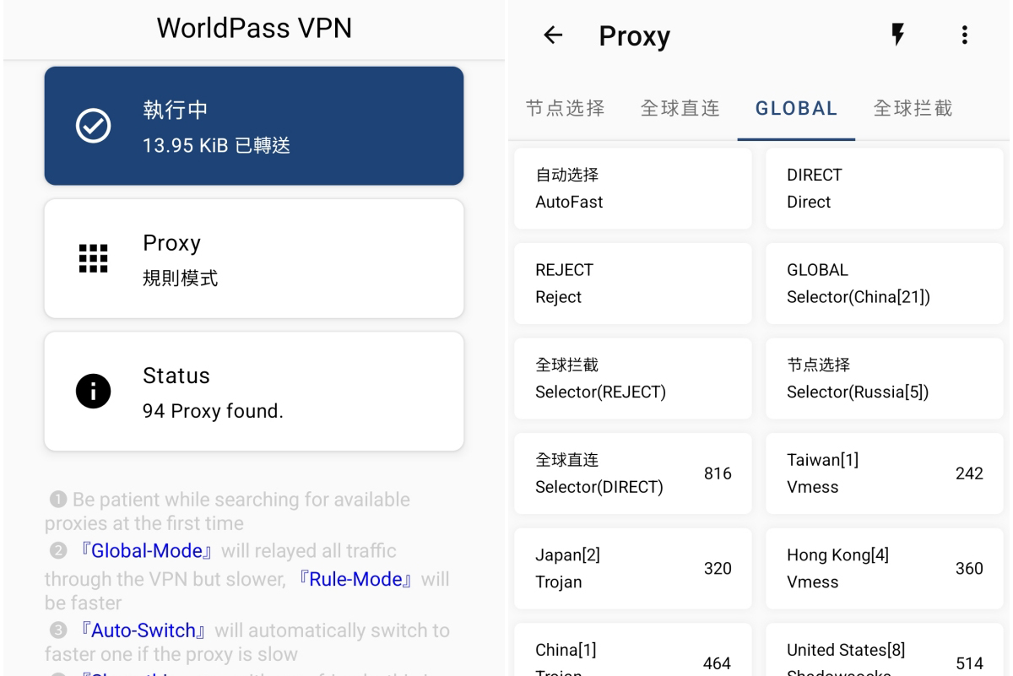This screenshot has width=1013, height=676.
Task: Expand the 节点选择 Selector(Russia[5]) group
Action: [x=883, y=378]
